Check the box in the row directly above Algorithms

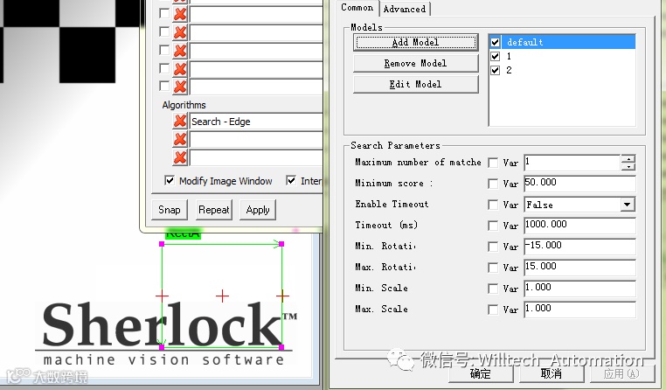coord(164,86)
